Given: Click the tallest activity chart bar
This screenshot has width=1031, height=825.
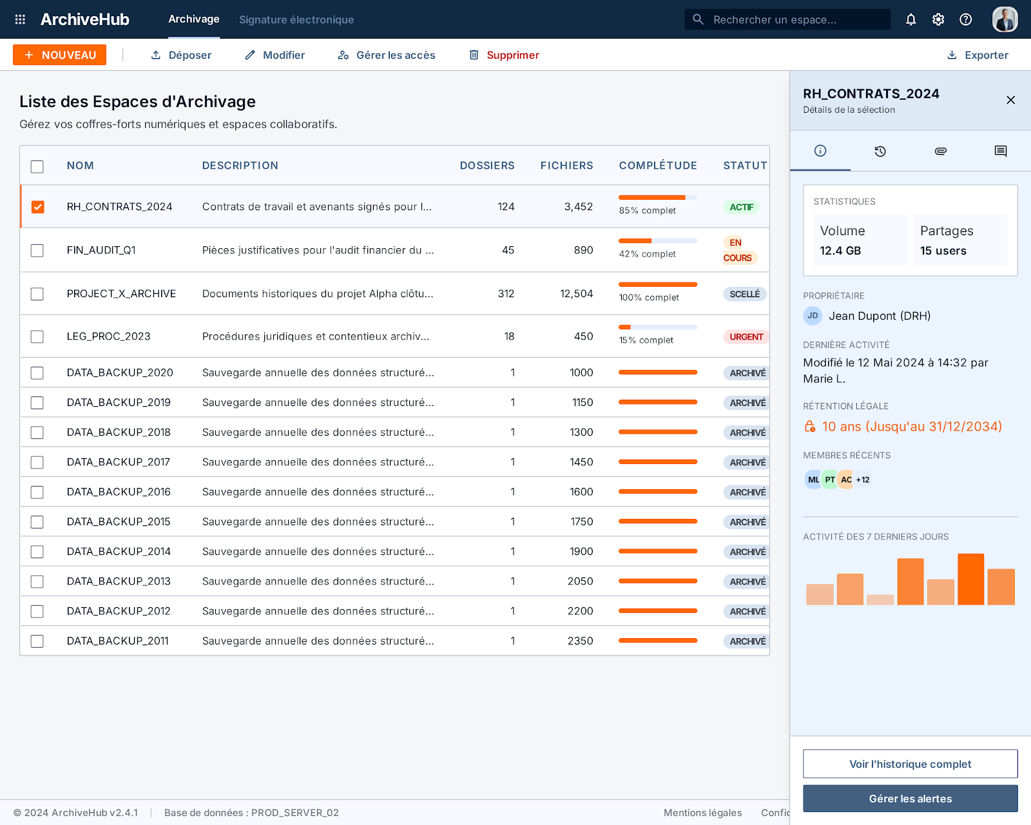Looking at the screenshot, I should [x=970, y=579].
